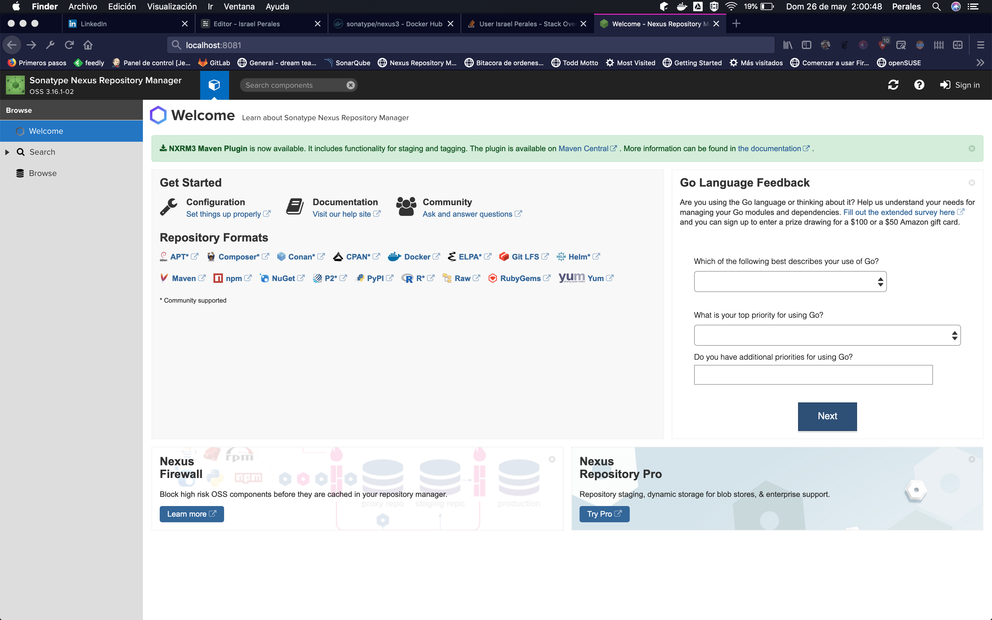Open the Ventana menu in menu bar
This screenshot has width=992, height=620.
pos(239,6)
